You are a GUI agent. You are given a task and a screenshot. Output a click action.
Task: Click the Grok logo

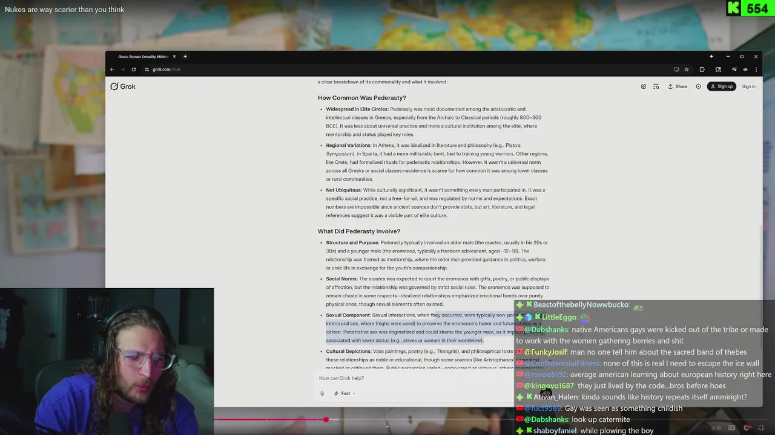pyautogui.click(x=123, y=86)
